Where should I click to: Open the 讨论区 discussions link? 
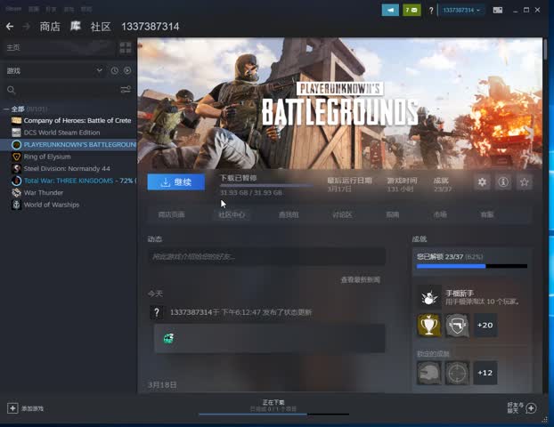pos(342,214)
